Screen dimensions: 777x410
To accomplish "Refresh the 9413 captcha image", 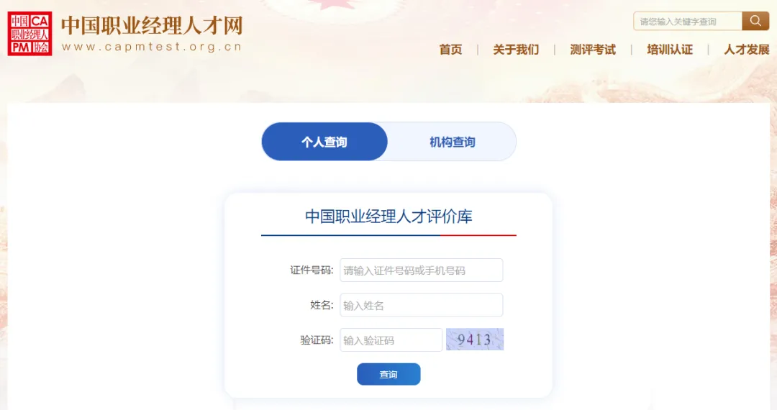I will click(475, 340).
